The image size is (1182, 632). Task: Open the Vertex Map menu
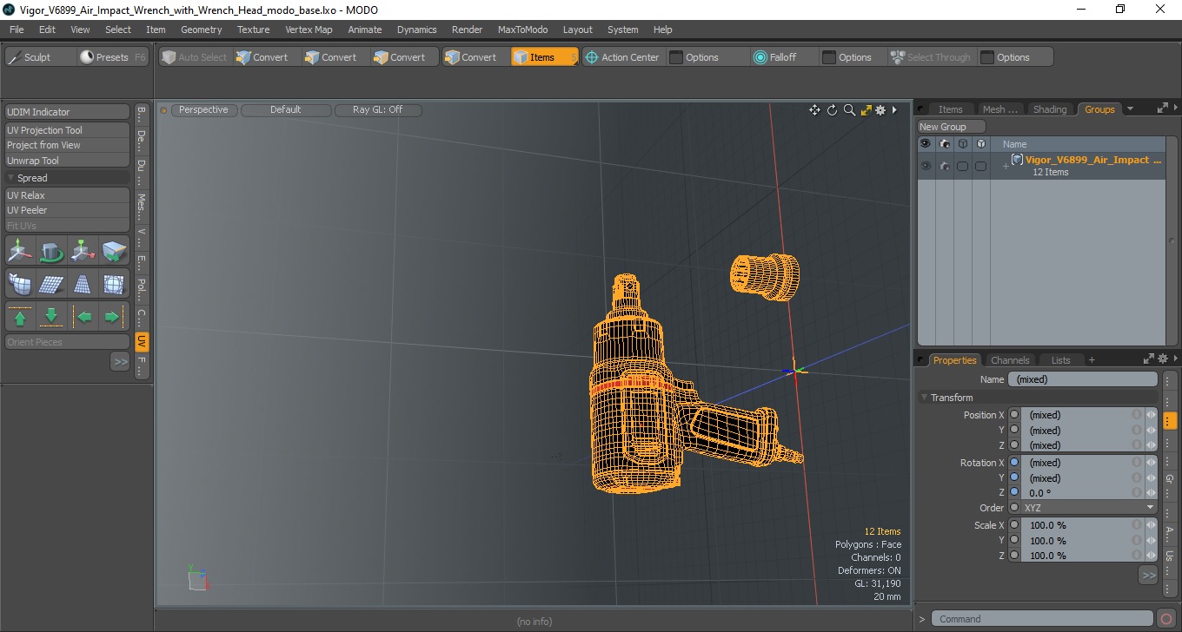tap(309, 30)
